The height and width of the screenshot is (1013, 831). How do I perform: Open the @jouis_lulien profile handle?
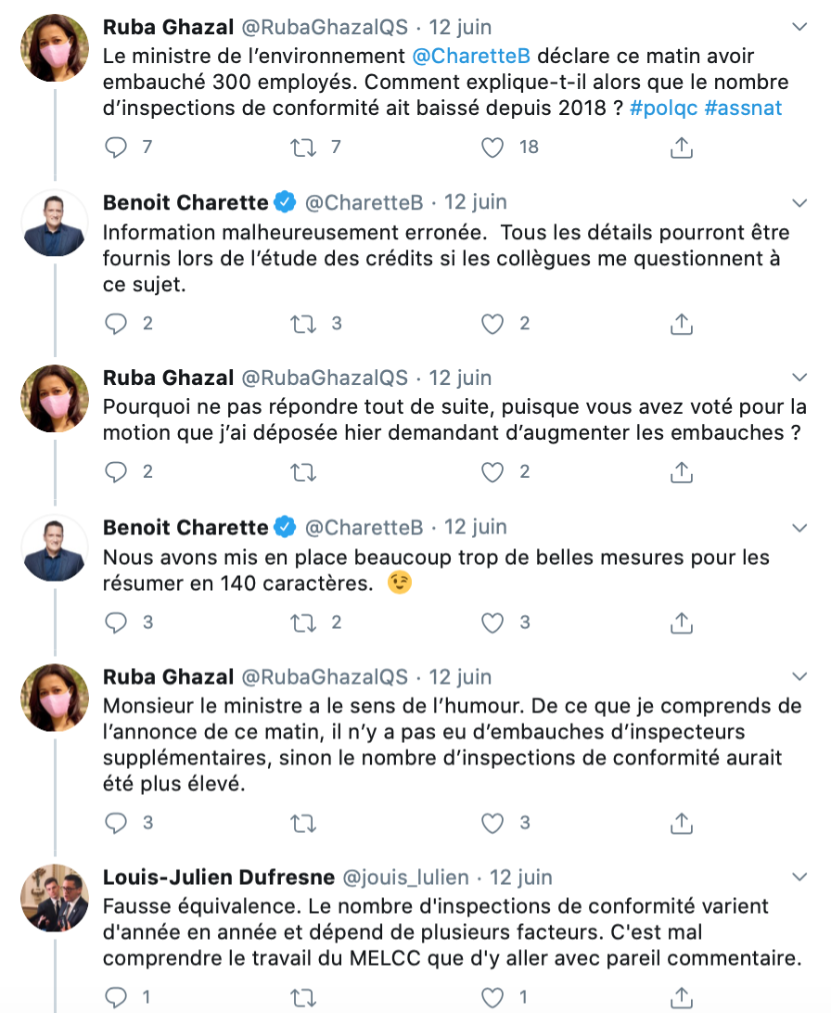pos(405,878)
